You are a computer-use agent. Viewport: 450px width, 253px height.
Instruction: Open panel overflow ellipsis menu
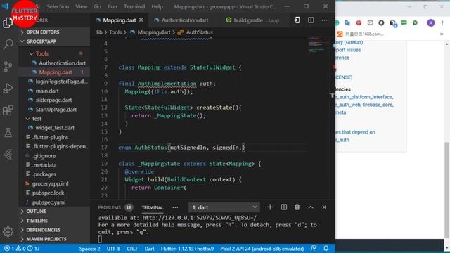[175, 207]
